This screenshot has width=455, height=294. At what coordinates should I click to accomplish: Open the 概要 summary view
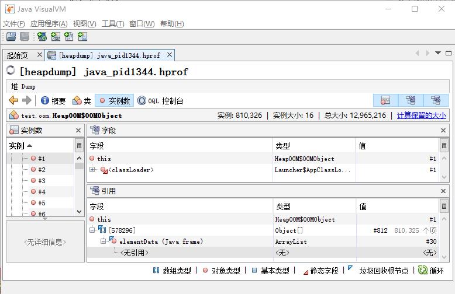[53, 101]
